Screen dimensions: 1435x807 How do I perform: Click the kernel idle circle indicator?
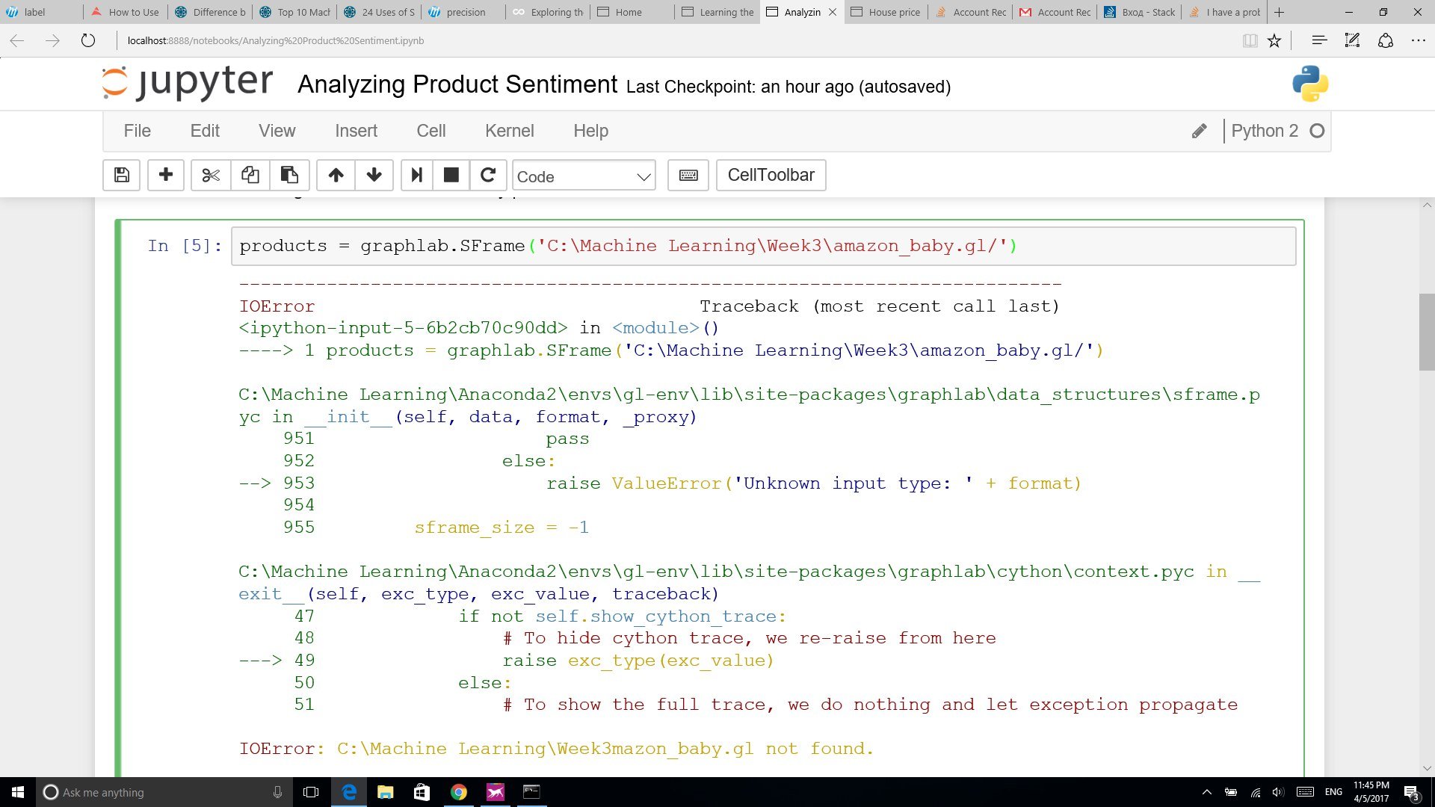[x=1317, y=131]
